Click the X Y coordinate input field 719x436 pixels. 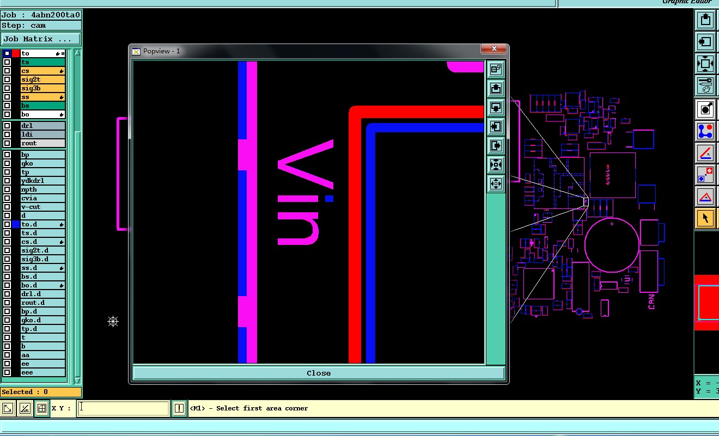pyautogui.click(x=124, y=408)
